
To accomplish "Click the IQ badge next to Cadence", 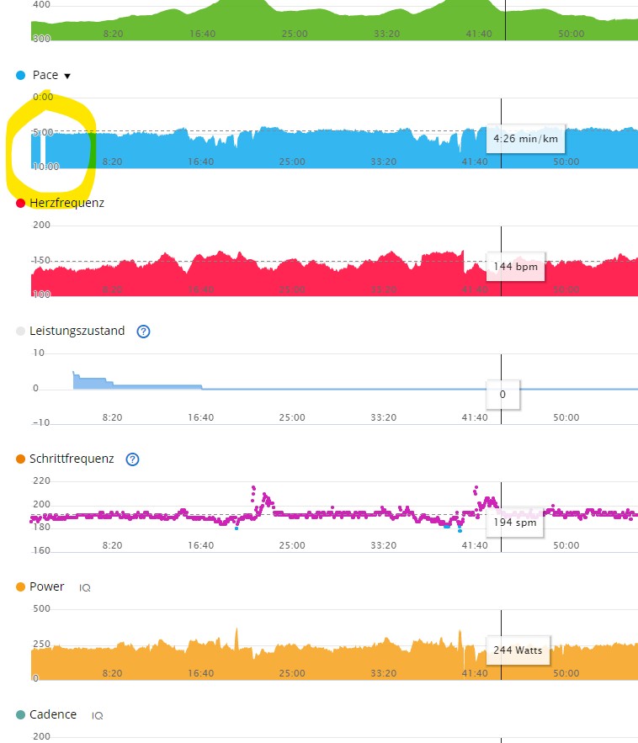I will tap(97, 715).
